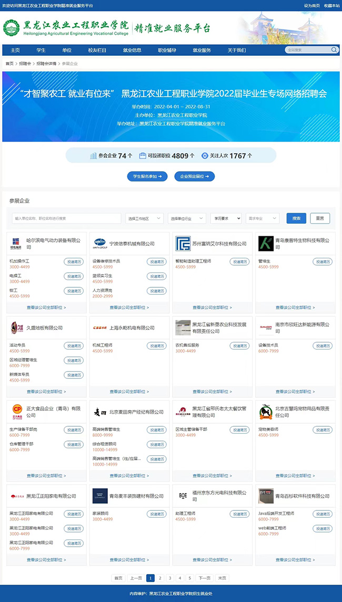The image size is (342, 602).
Task: Go to page 2 in the pagination
Action: 160,578
